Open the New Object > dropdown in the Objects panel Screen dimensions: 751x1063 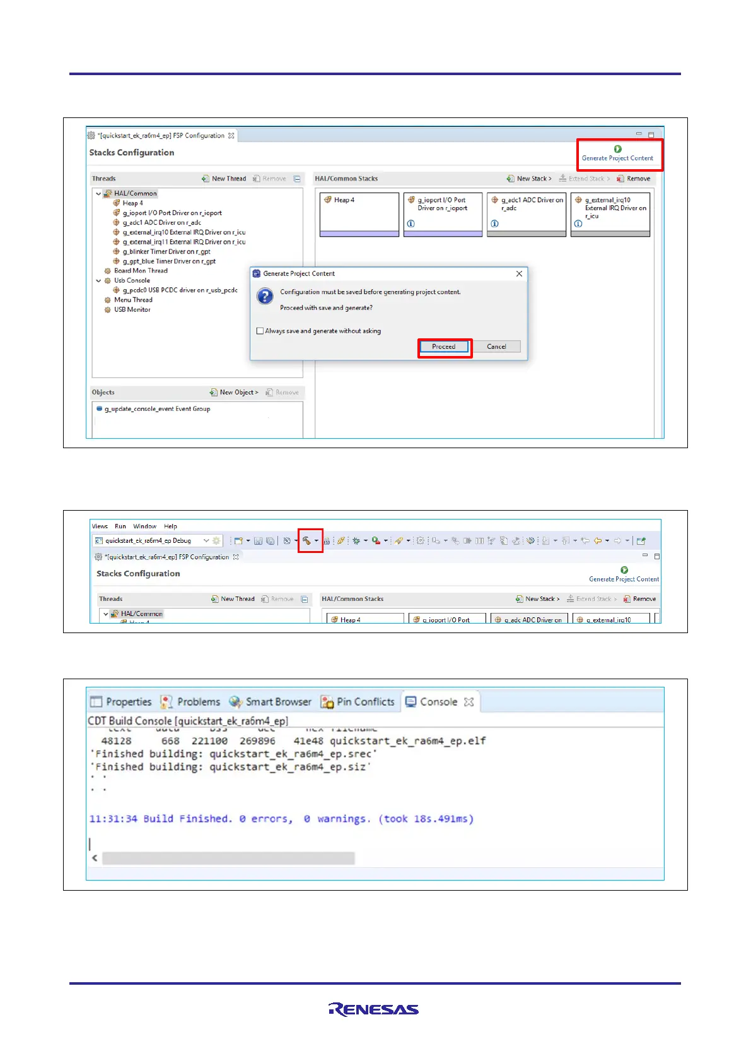click(234, 393)
